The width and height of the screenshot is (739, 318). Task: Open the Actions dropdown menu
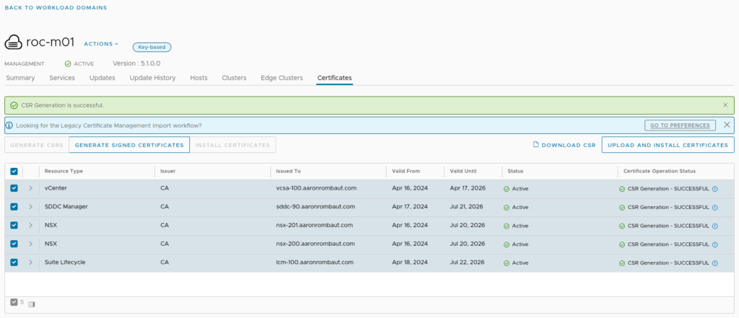point(101,44)
